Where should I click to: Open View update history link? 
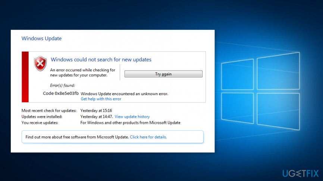click(132, 117)
